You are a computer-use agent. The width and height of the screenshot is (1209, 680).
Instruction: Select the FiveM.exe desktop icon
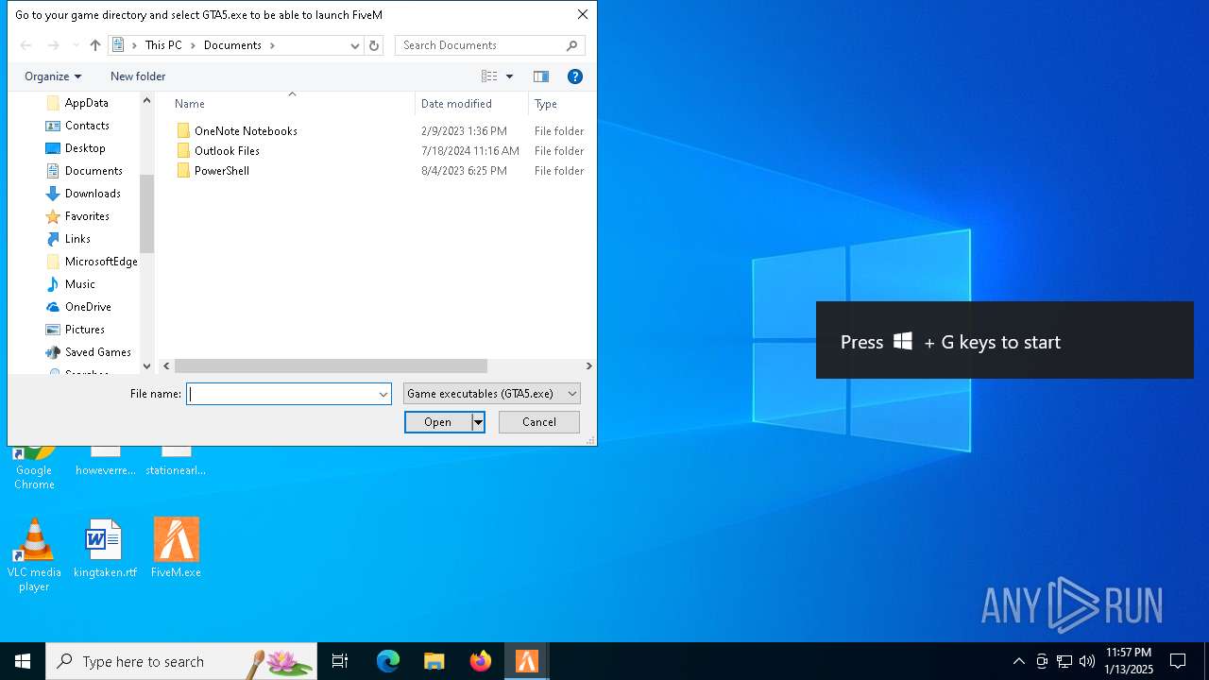(176, 548)
